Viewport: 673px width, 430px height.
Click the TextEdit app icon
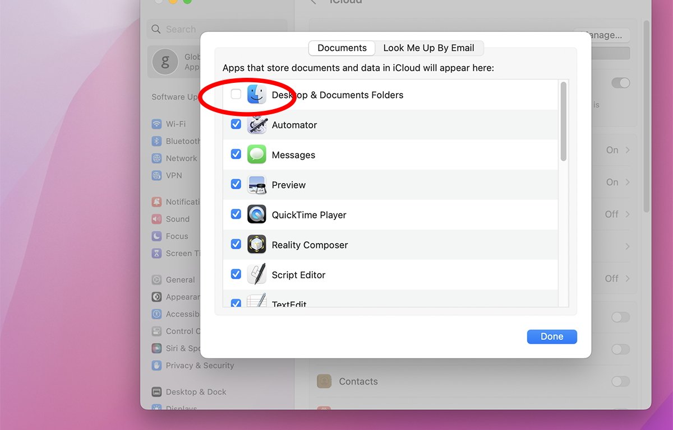point(257,301)
